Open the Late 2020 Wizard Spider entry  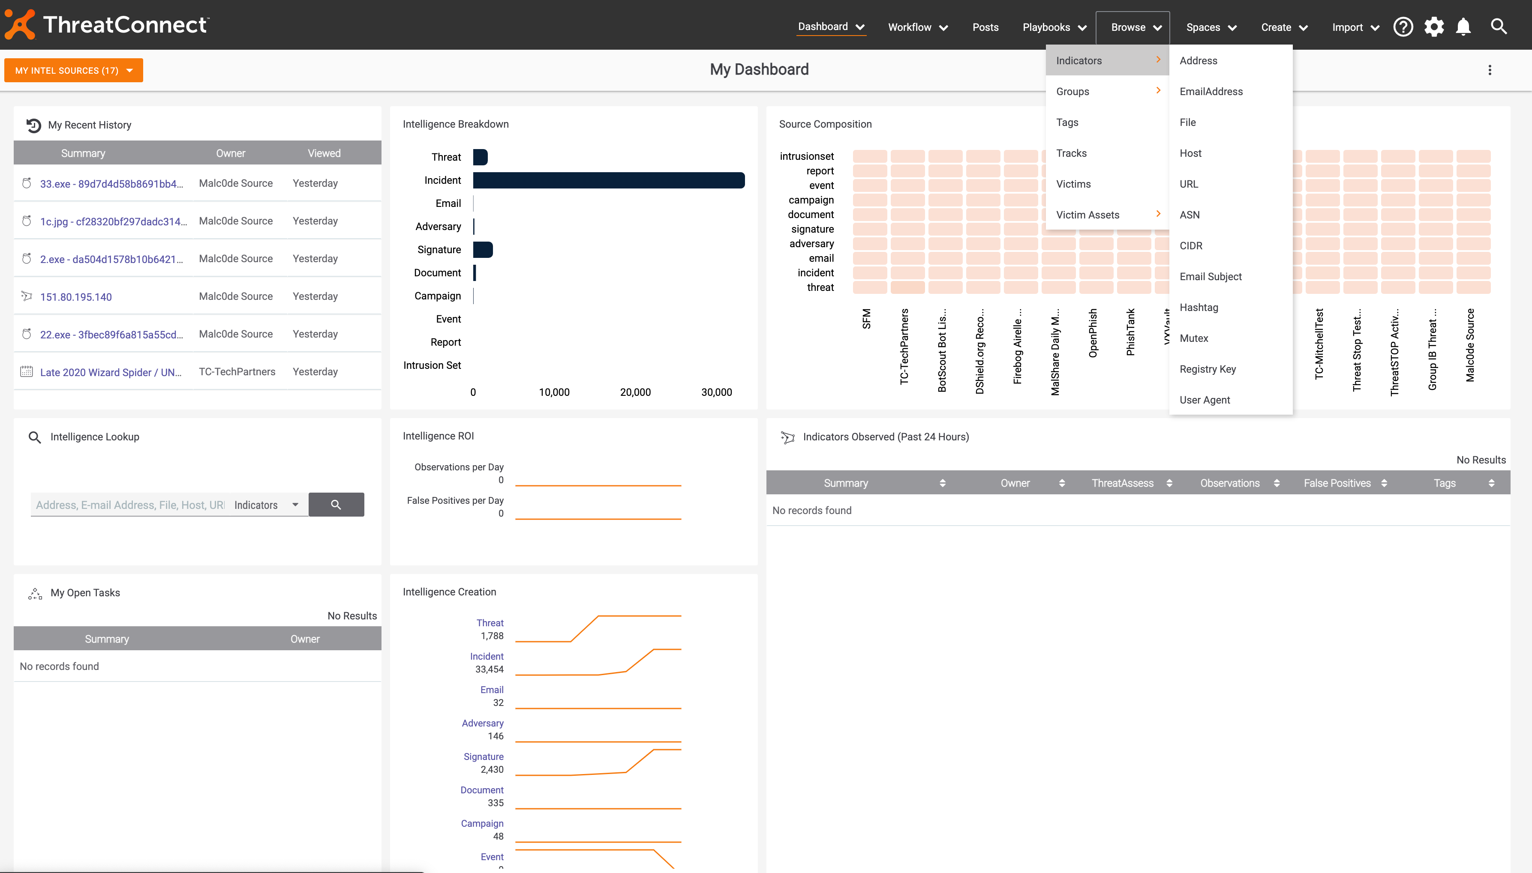click(x=111, y=372)
